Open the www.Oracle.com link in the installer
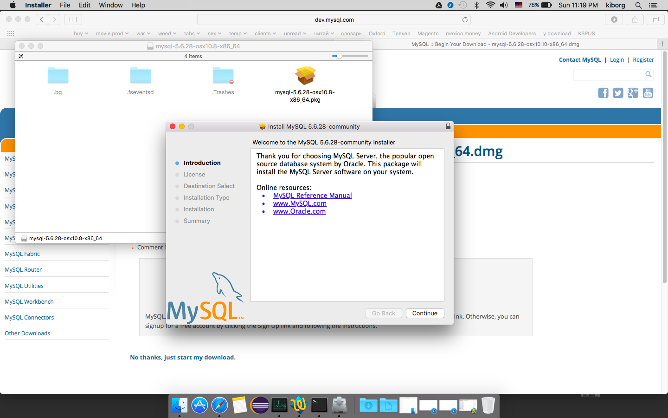 click(299, 211)
